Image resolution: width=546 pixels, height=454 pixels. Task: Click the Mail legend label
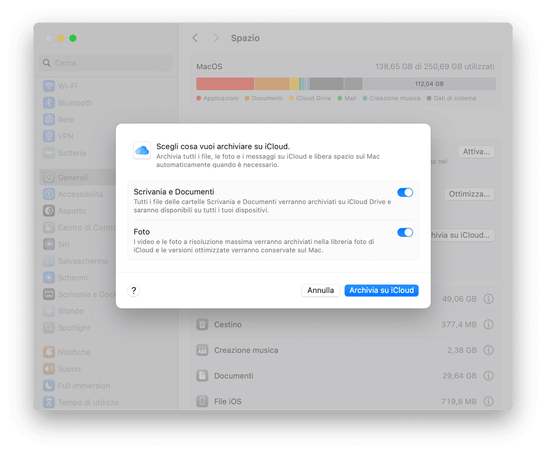(x=350, y=98)
